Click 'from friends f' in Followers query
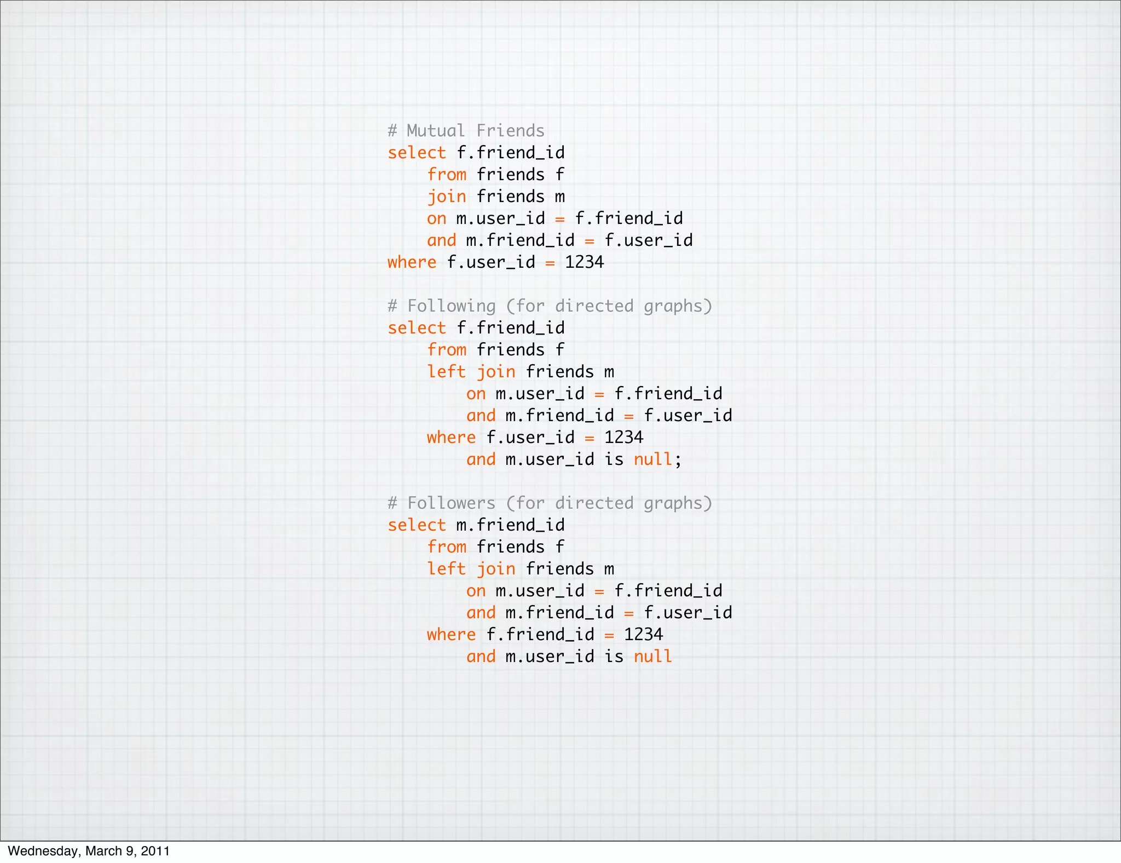The height and width of the screenshot is (863, 1121). tap(495, 546)
